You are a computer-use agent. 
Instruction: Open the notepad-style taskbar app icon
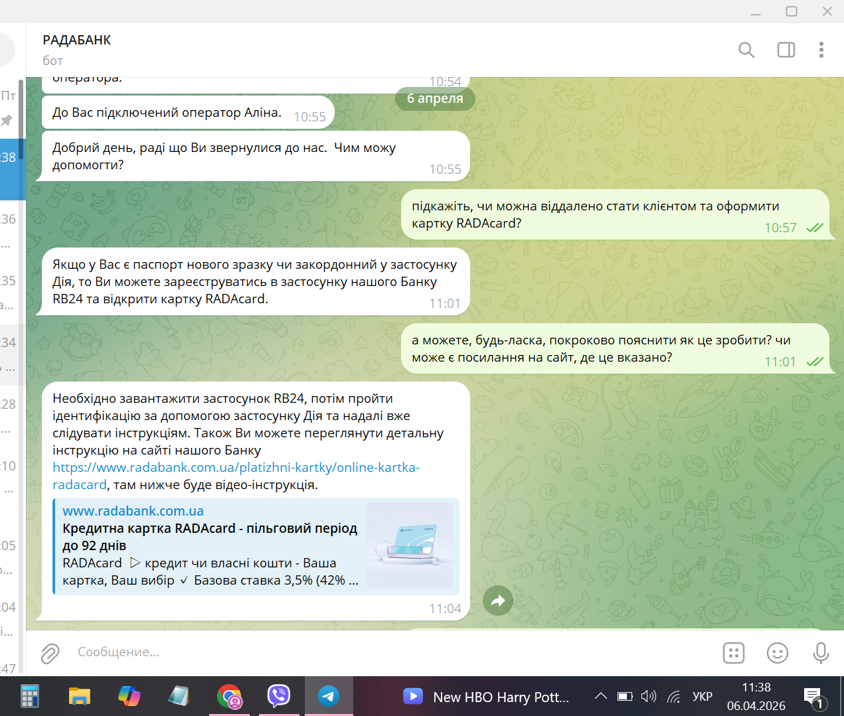click(179, 696)
